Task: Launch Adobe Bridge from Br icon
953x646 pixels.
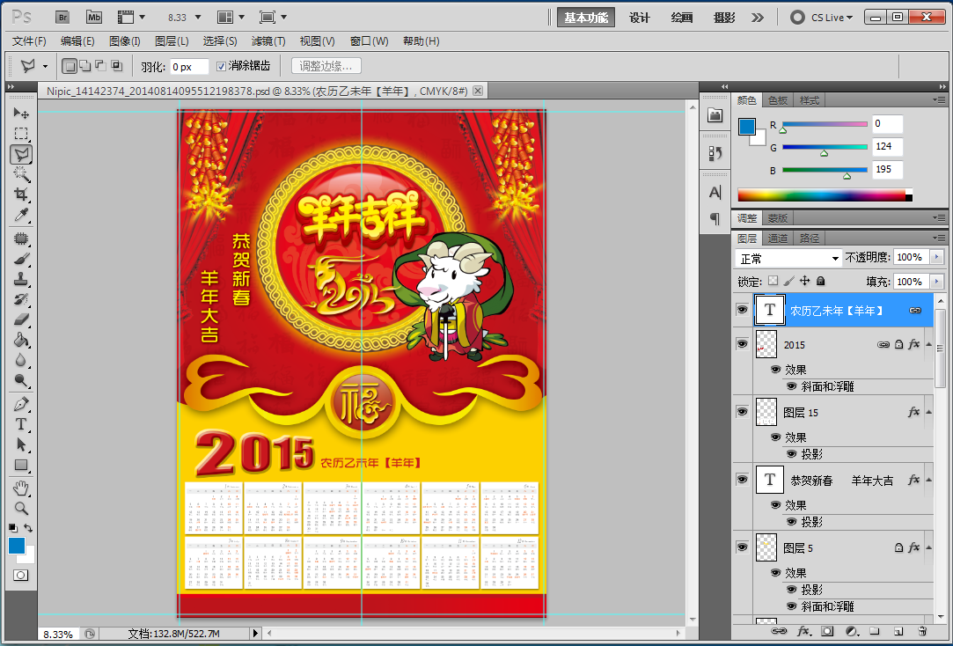Action: coord(62,17)
